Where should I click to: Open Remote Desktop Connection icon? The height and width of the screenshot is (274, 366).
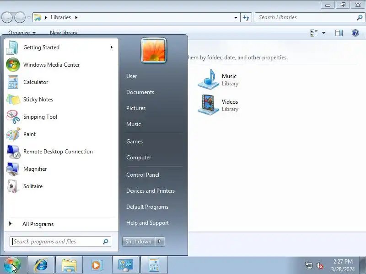point(13,152)
